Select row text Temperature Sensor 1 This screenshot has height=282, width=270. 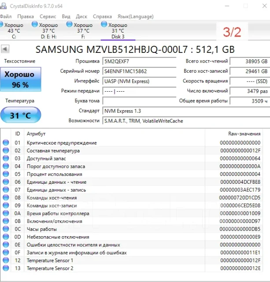pos(50,260)
